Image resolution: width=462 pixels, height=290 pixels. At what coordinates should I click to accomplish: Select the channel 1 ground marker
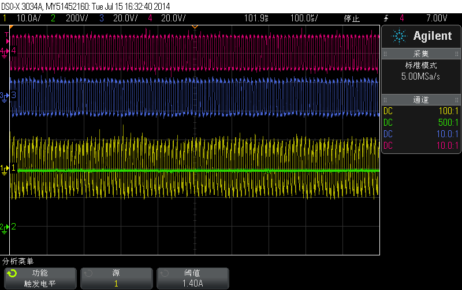[x=5, y=169]
